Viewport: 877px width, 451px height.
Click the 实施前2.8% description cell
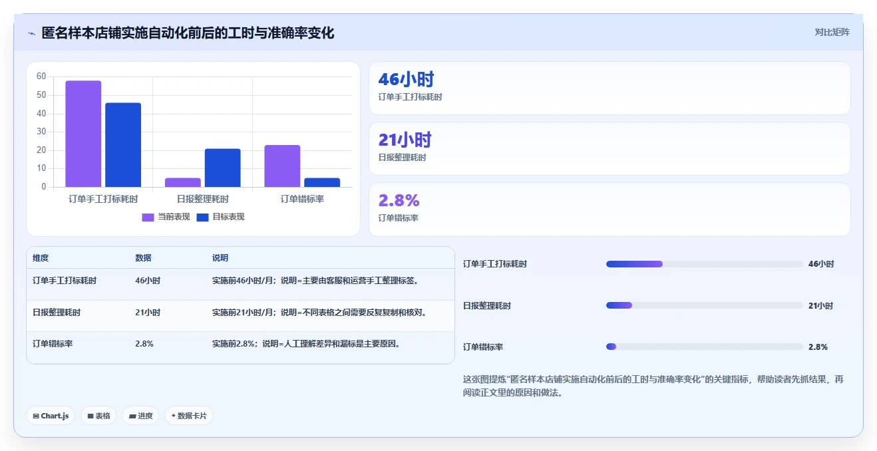click(x=308, y=344)
